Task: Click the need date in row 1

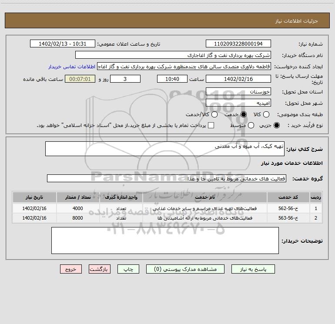Action: [x=34, y=208]
